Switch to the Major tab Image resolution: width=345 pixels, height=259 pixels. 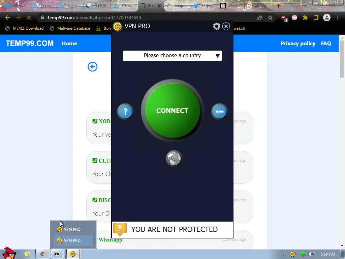coord(178,6)
